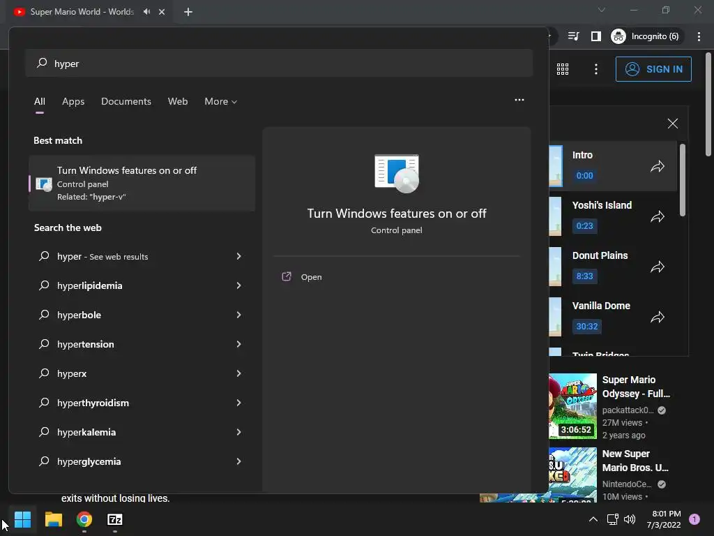Expand arrow next to hyperbole
Screen dimensions: 714x536
tap(238, 315)
